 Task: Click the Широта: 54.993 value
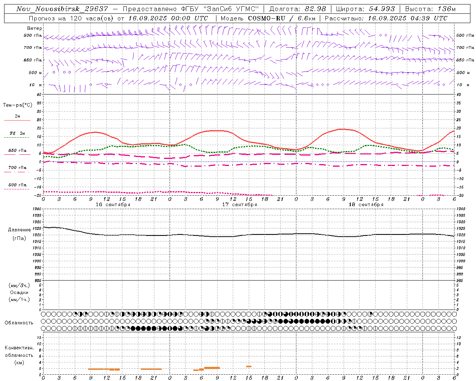click(x=365, y=9)
